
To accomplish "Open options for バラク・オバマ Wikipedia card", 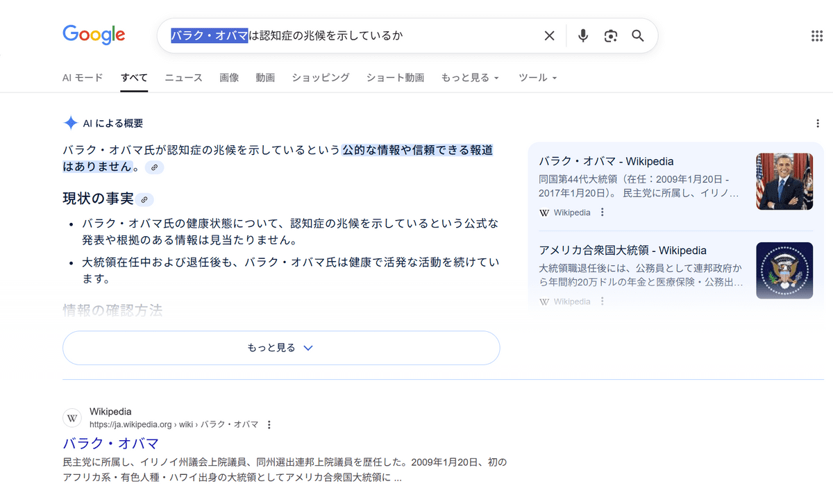I will pos(603,212).
